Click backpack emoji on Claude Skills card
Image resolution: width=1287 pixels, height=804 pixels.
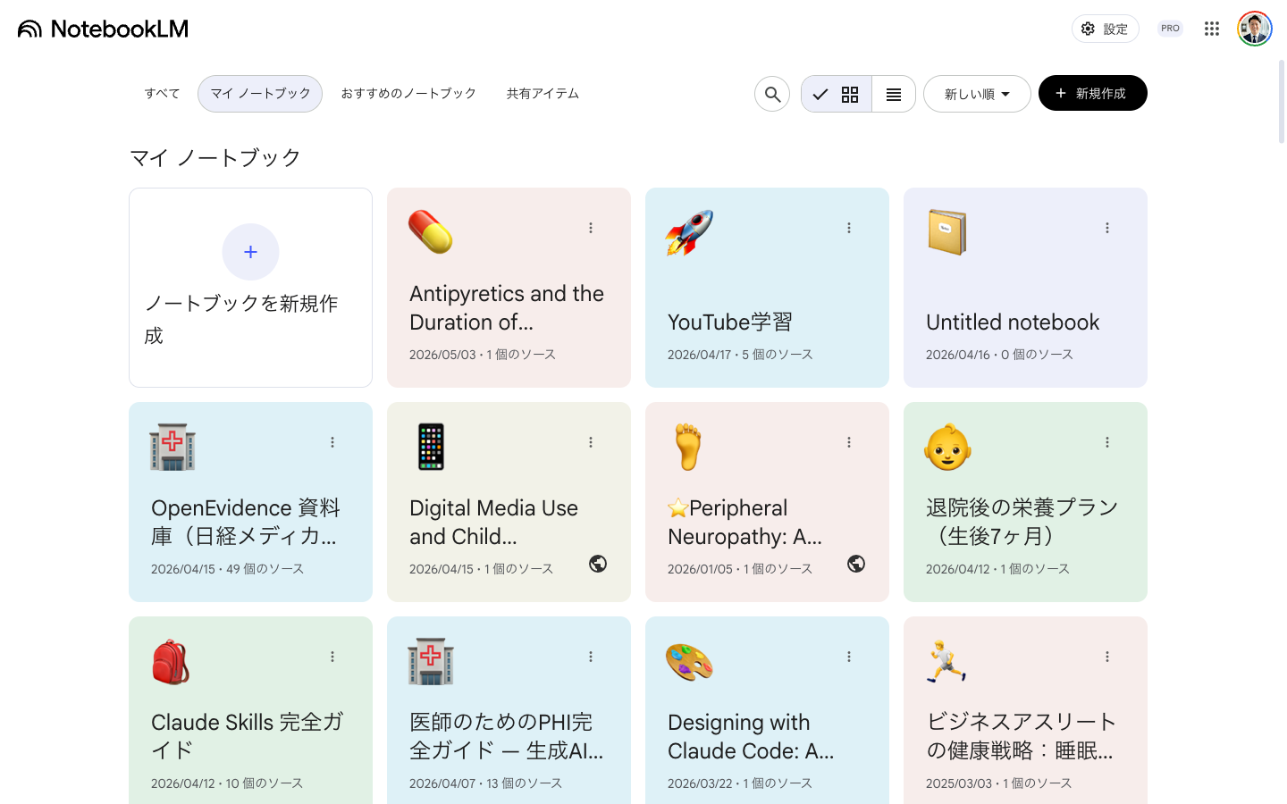coord(171,662)
